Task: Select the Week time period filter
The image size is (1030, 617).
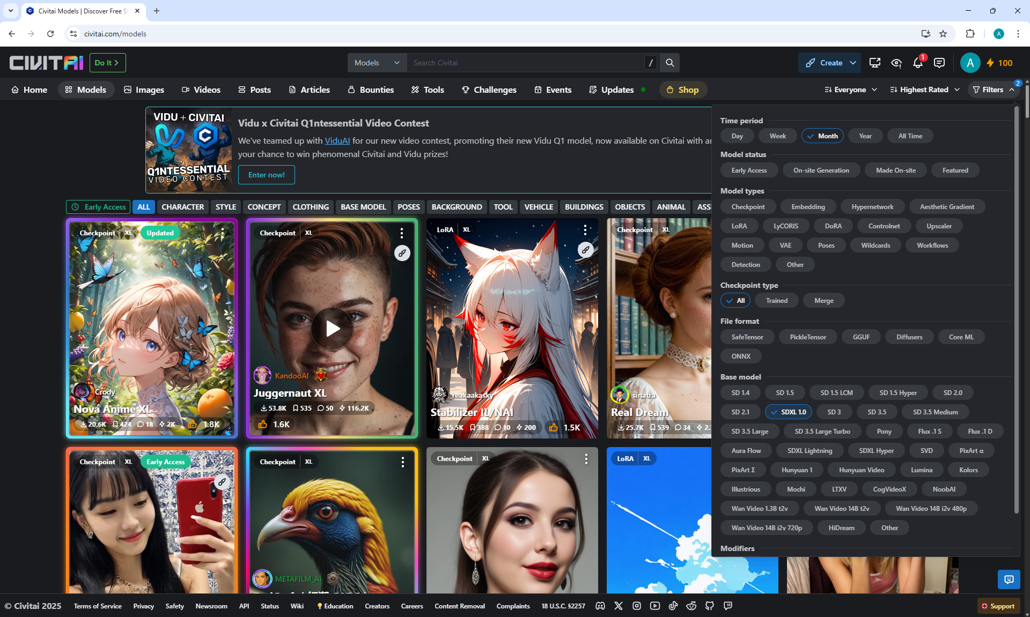Action: pos(777,136)
